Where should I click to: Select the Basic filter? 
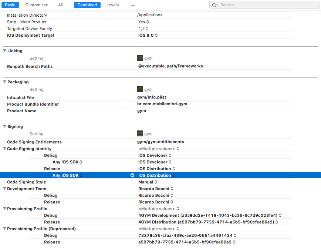point(10,5)
